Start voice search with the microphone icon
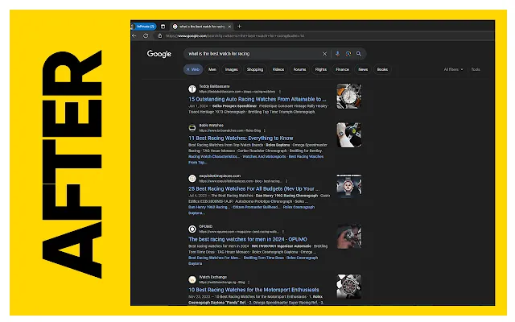Viewport: 515px width, 322px height. (337, 54)
